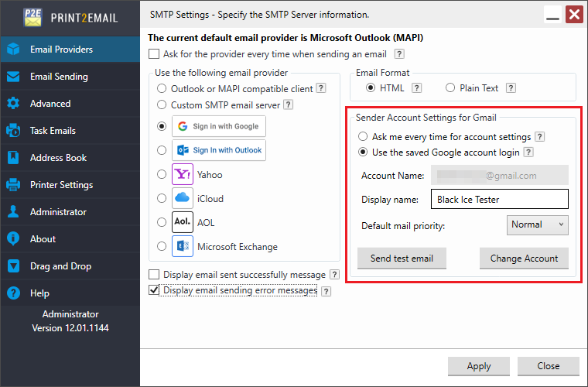Click the Address Book bookmark icon
588x387 pixels.
[x=13, y=157]
